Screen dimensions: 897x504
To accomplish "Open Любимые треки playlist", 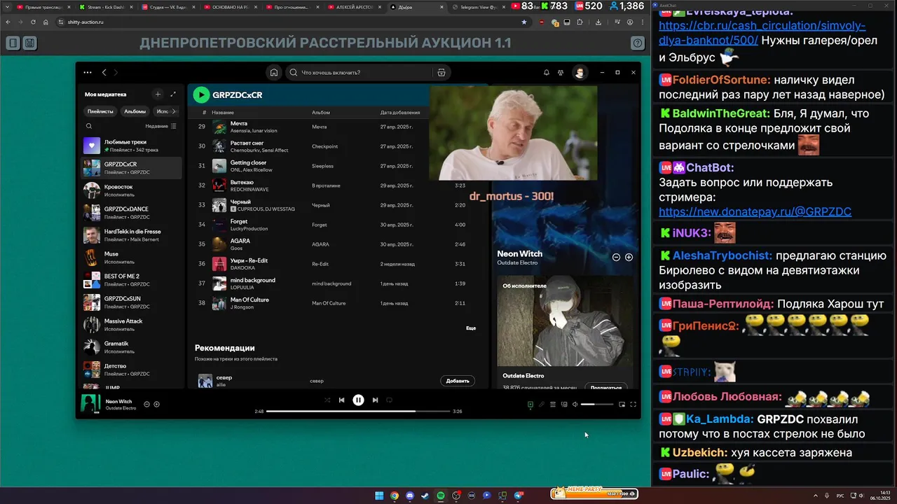I will [131, 146].
